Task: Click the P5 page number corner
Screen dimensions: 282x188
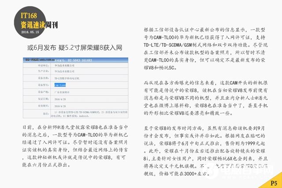Action: [274, 183]
